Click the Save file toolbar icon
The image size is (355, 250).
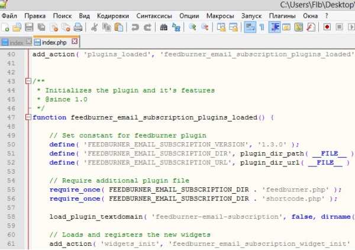[30, 27]
